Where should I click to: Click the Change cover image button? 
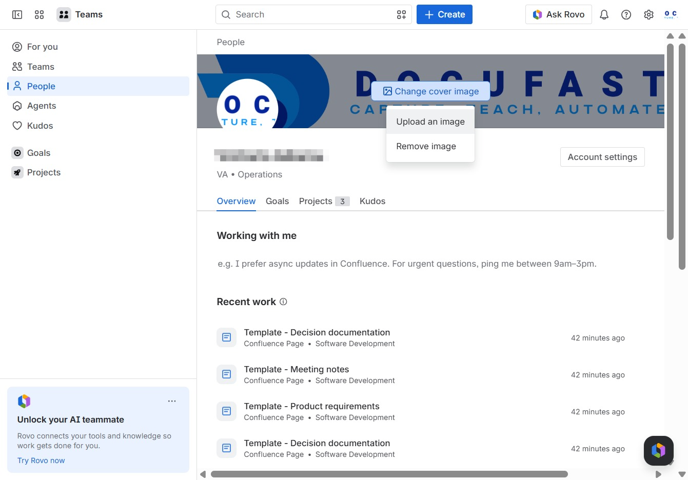click(x=430, y=91)
